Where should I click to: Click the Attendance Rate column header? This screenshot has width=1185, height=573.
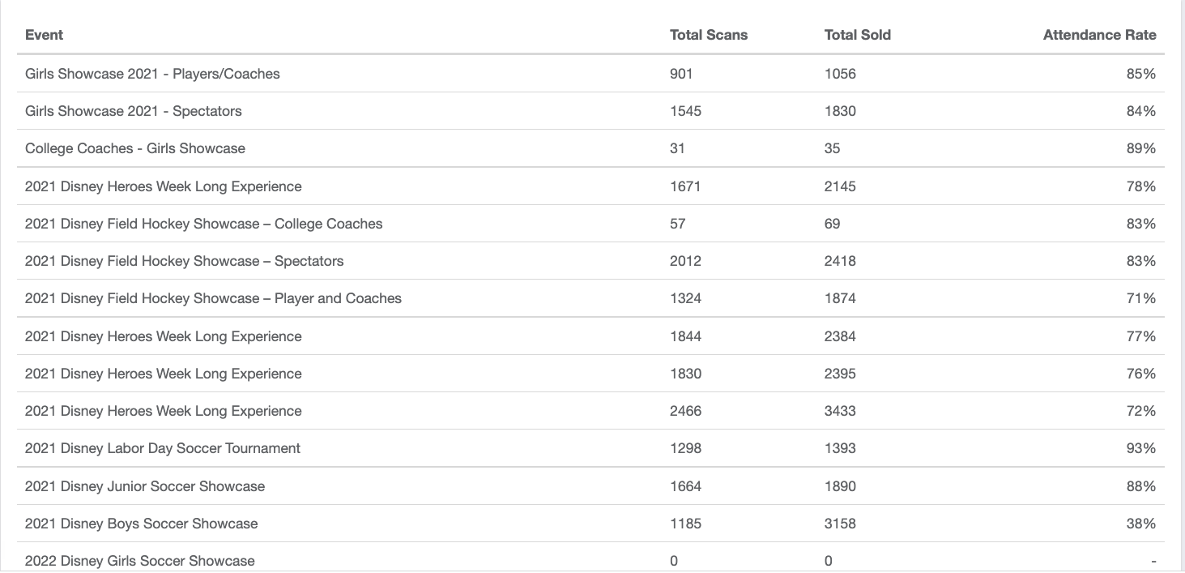coord(1099,35)
